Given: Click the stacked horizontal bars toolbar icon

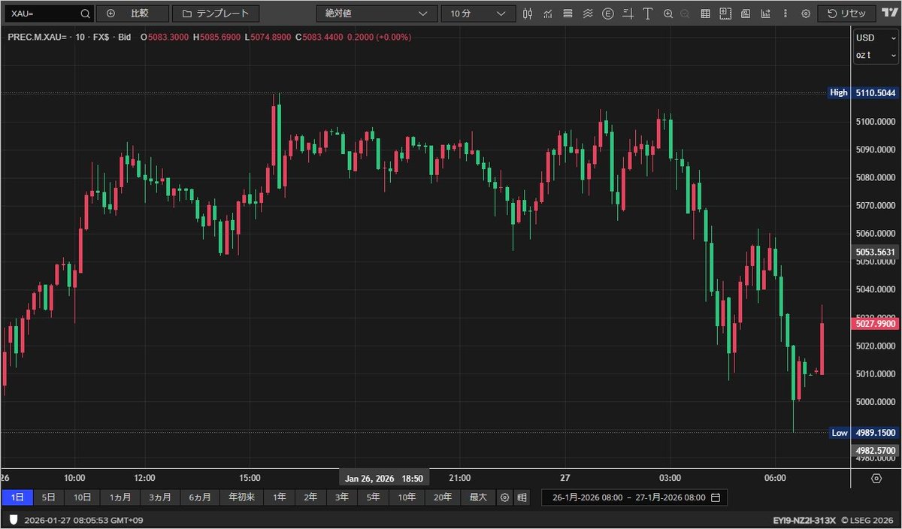Looking at the screenshot, I should (568, 14).
